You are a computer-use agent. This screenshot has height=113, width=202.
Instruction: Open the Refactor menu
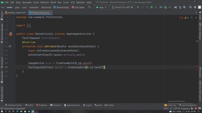45,2
